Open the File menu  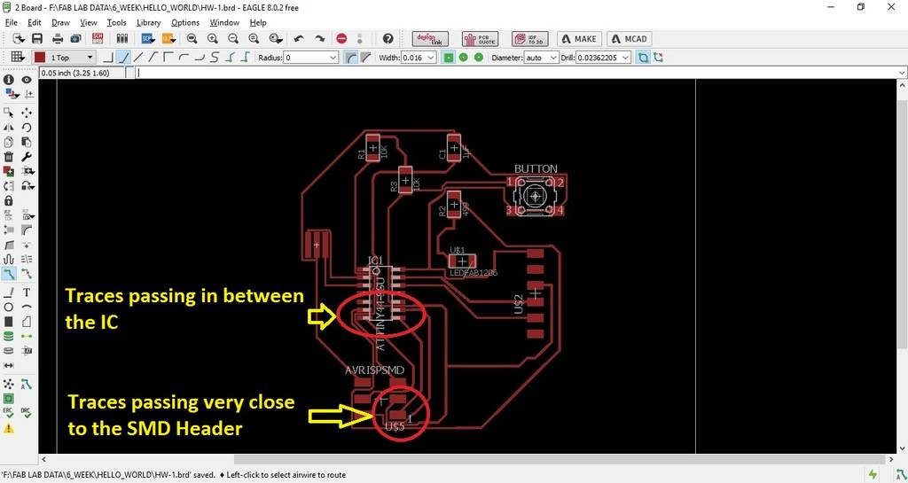11,22
